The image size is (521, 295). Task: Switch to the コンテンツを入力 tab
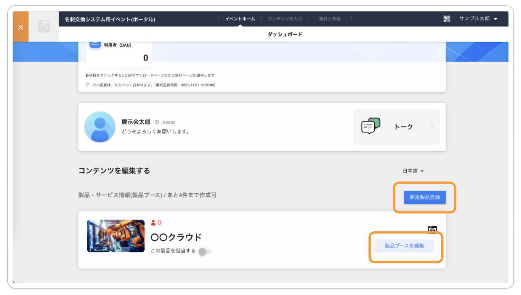click(x=285, y=19)
